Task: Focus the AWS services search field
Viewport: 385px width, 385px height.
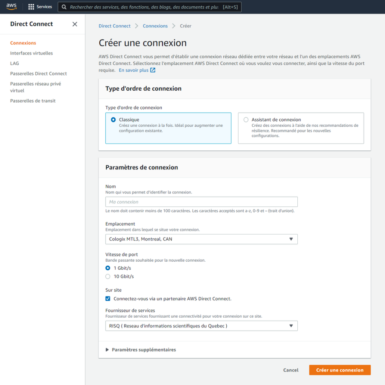Action: click(x=150, y=7)
